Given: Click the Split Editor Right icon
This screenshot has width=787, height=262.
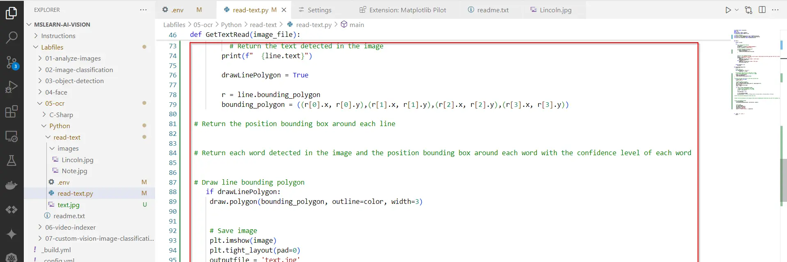Looking at the screenshot, I should coord(762,10).
